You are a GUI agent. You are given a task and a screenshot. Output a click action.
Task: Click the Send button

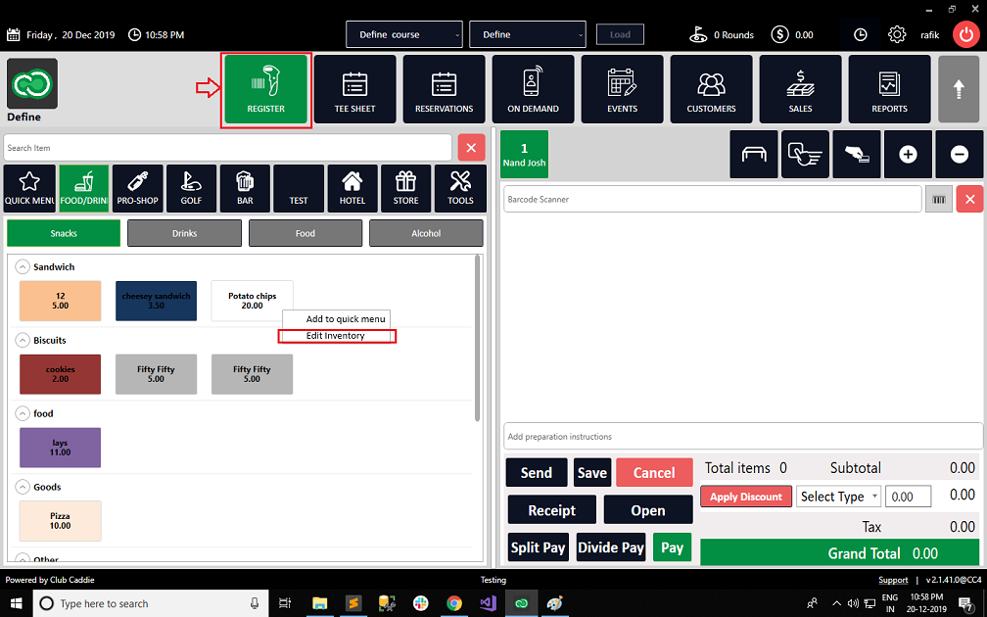pos(536,473)
